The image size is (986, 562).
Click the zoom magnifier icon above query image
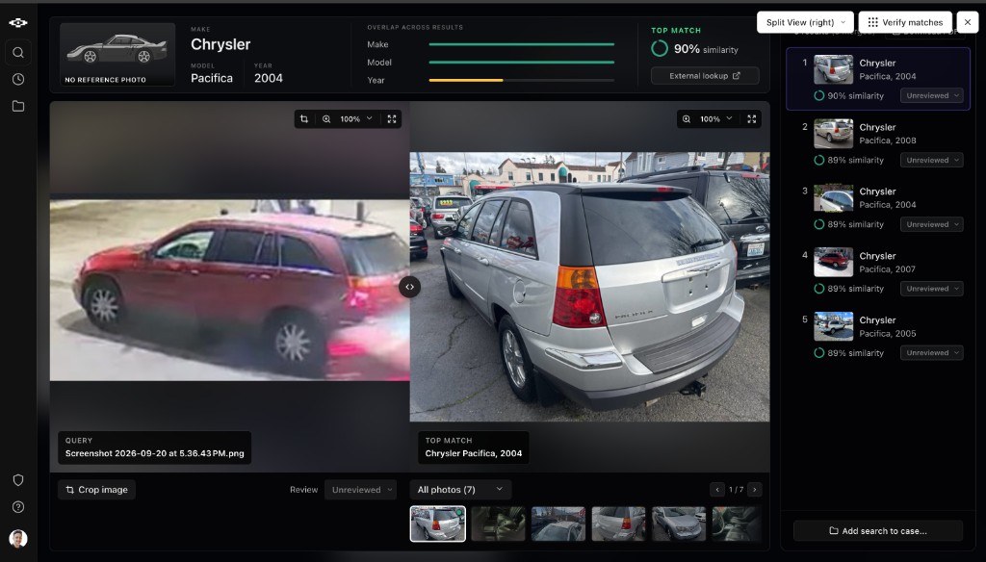coord(326,118)
